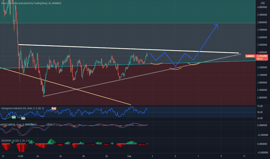This screenshot has width=270, height=159.
Task: Select the white descending trendline
Action: tap(129, 49)
